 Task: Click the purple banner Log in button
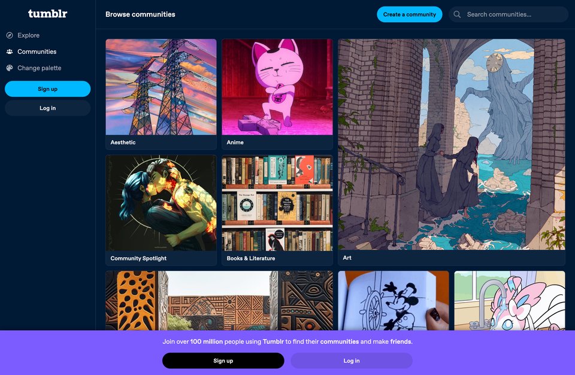(x=352, y=361)
